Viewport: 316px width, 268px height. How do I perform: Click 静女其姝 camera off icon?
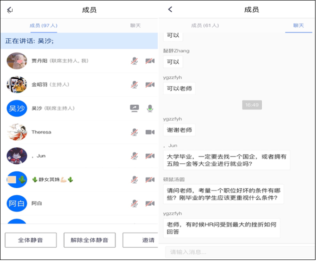tap(150, 179)
